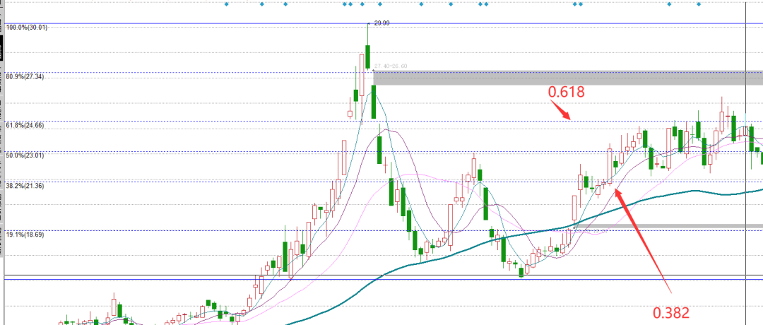Select the 19.1%(18.69) Fibonacci level label
This screenshot has height=325, width=763.
(x=25, y=235)
